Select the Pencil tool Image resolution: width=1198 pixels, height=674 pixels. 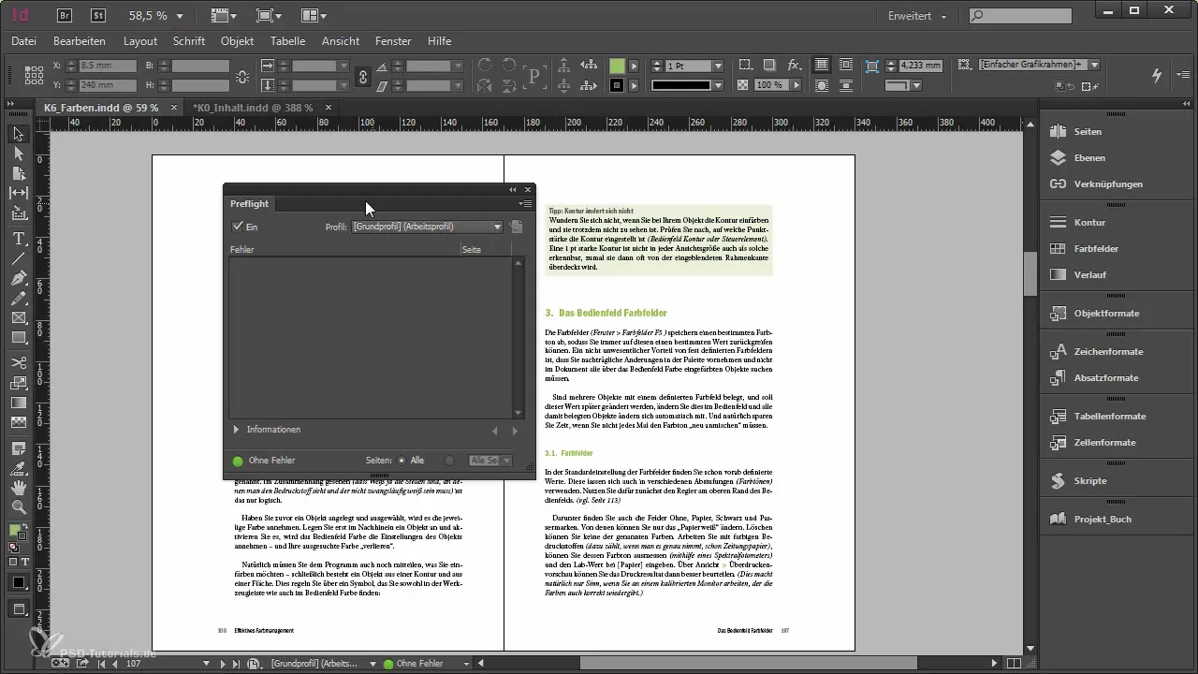[x=19, y=299]
